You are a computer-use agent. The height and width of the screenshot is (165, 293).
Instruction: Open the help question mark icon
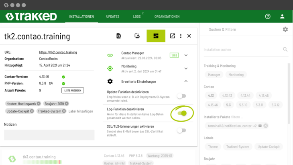click(268, 16)
